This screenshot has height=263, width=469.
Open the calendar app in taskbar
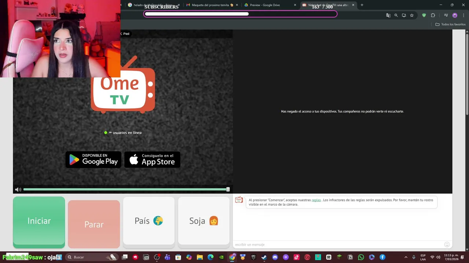(x=146, y=257)
